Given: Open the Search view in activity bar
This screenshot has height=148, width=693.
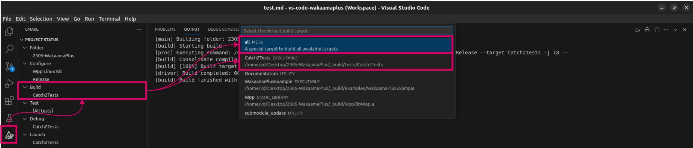Looking at the screenshot, I should pos(9,49).
